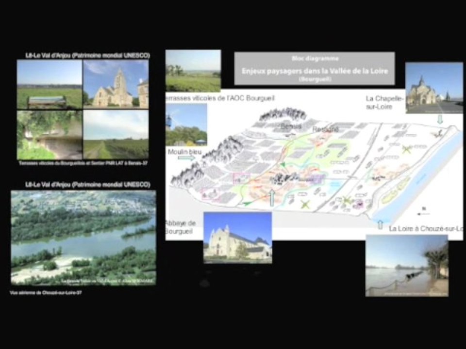Select the vineyard path photo in the grid
466x349 pixels.
click(116, 135)
